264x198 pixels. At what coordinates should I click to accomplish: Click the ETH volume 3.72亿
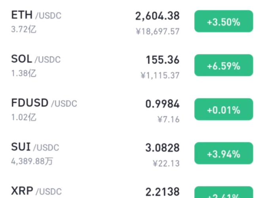point(24,29)
